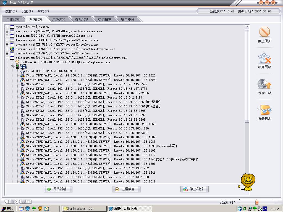Screen dimensions: 283x212
Task: Click the firewall app icon in title bar
Action: pos(4,3)
